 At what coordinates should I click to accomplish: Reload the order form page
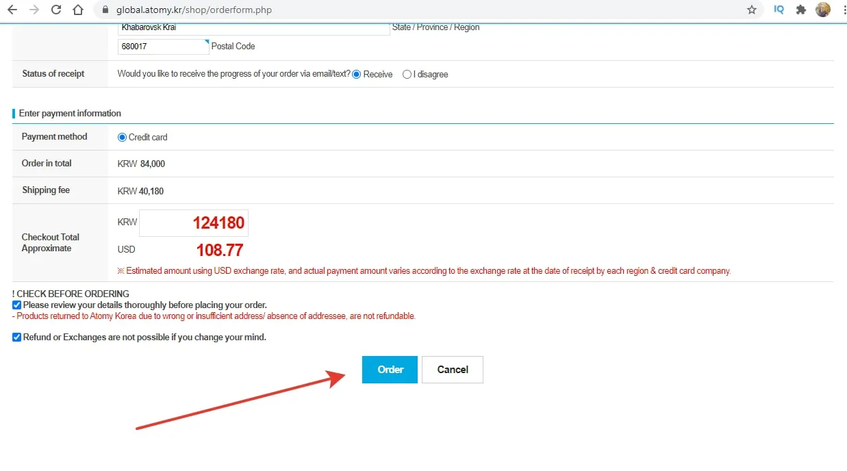(x=56, y=10)
